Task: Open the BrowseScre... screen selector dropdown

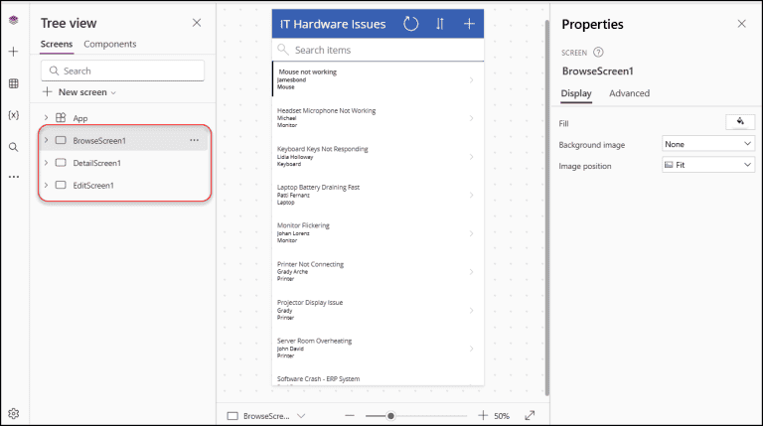Action: coord(266,416)
